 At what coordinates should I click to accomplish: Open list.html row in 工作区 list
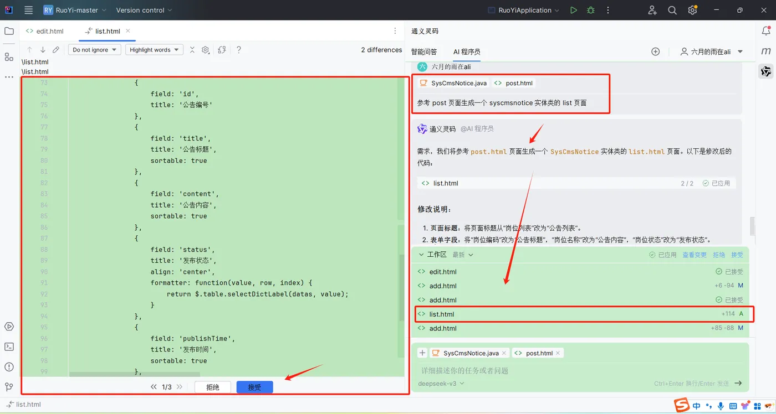[580, 314]
